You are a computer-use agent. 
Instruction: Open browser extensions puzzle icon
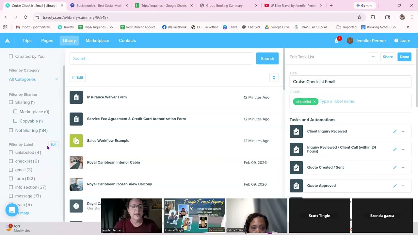[x=373, y=17]
